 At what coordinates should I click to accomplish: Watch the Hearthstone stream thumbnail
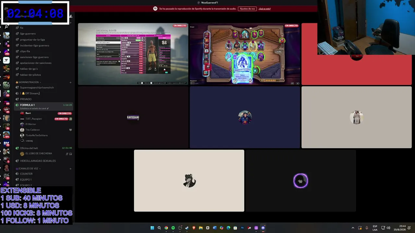[245, 54]
